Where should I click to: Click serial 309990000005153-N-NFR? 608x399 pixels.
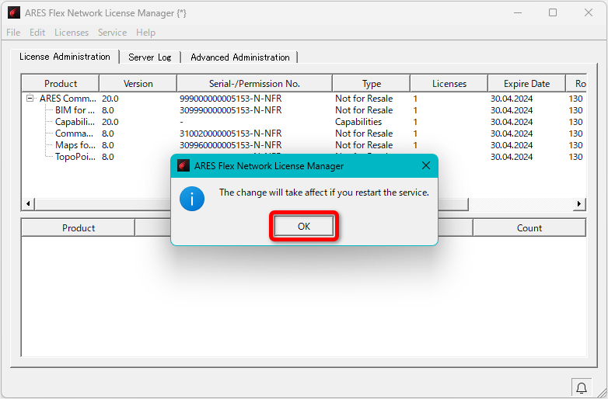231,110
